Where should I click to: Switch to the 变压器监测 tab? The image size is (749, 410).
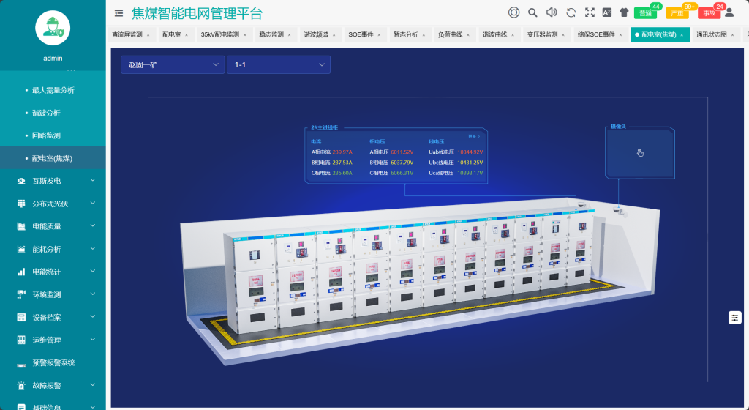coord(546,35)
